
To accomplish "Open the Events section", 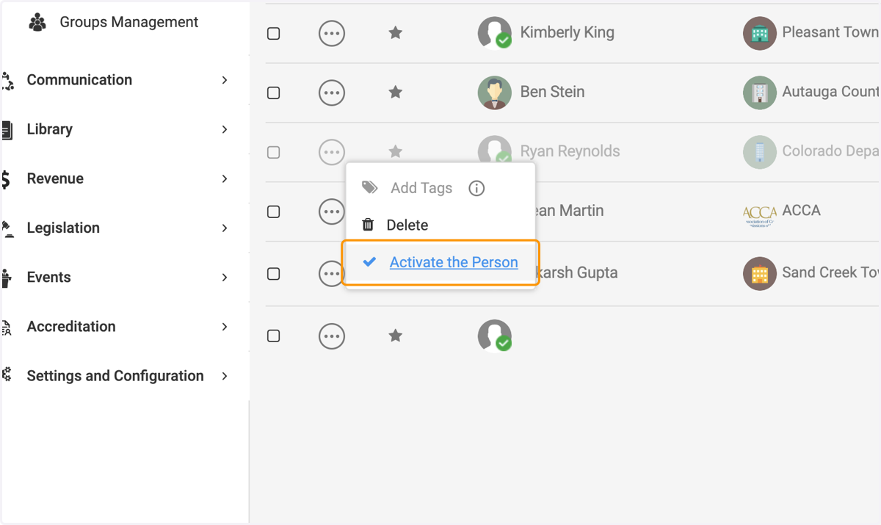I will [48, 278].
